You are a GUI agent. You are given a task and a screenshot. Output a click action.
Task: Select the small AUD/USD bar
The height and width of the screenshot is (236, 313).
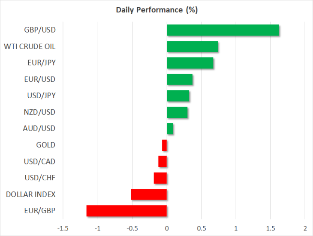[x=170, y=128]
